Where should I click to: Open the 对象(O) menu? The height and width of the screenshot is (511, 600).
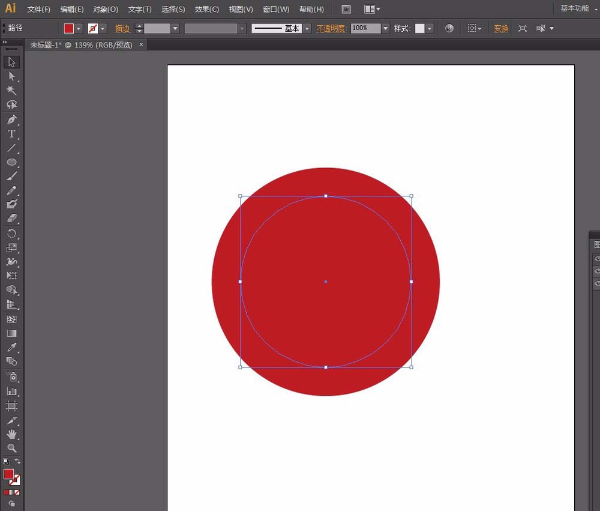click(106, 9)
